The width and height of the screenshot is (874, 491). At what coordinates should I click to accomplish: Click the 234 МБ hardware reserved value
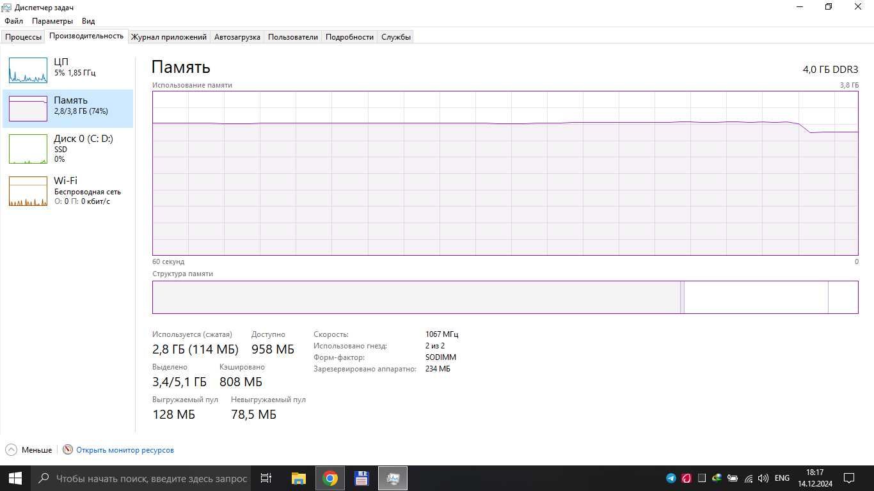[438, 369]
